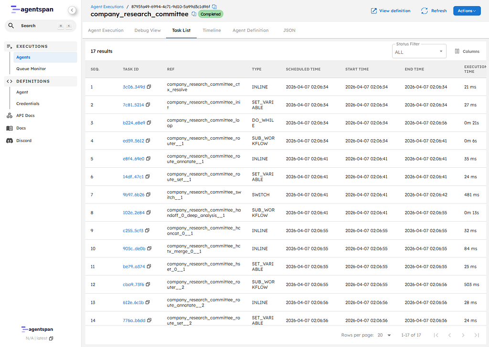This screenshot has width=489, height=347.
Task: Open the Status Filter dropdown
Action: pyautogui.click(x=419, y=52)
